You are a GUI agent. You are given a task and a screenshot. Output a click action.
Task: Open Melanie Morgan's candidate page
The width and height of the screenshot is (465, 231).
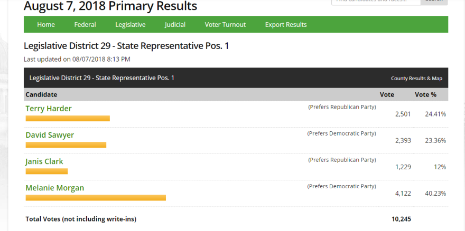pyautogui.click(x=55, y=188)
